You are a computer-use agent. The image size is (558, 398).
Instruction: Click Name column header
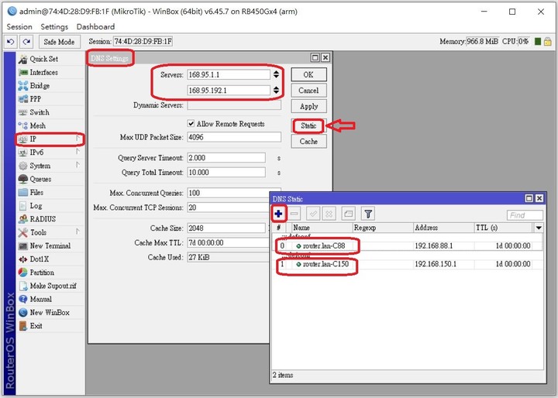(x=322, y=228)
